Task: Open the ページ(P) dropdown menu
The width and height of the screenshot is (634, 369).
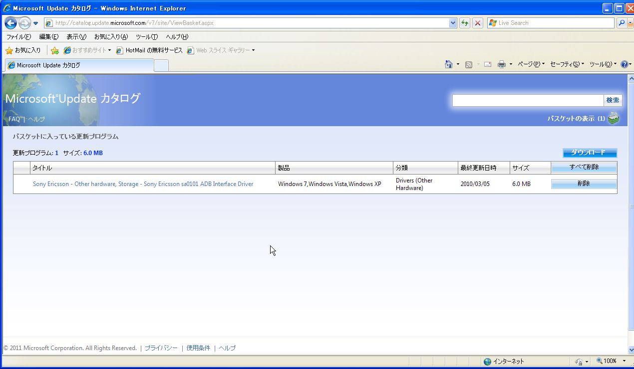Action: pos(531,64)
